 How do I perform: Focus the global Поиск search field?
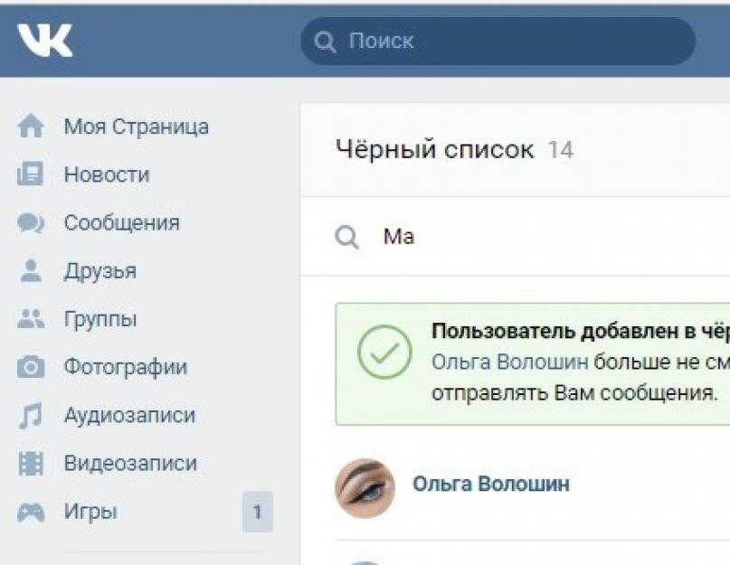[498, 41]
